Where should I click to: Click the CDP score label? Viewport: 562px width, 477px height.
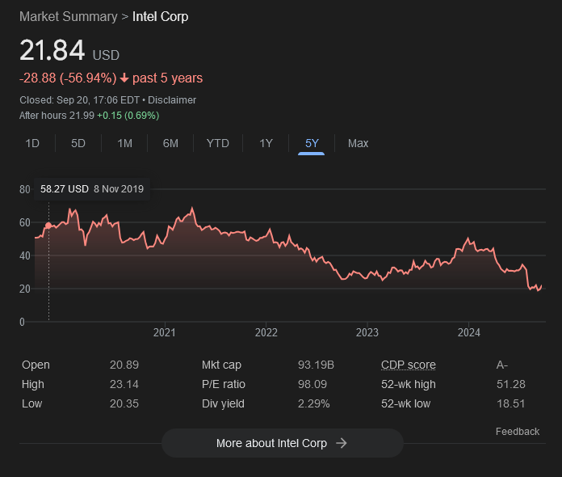tap(409, 365)
